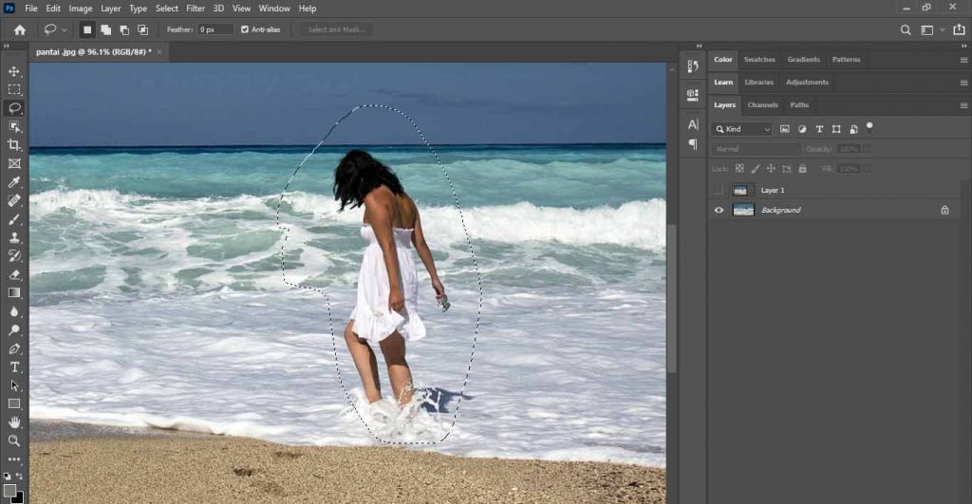
Task: Select the Zoom tool
Action: click(14, 440)
